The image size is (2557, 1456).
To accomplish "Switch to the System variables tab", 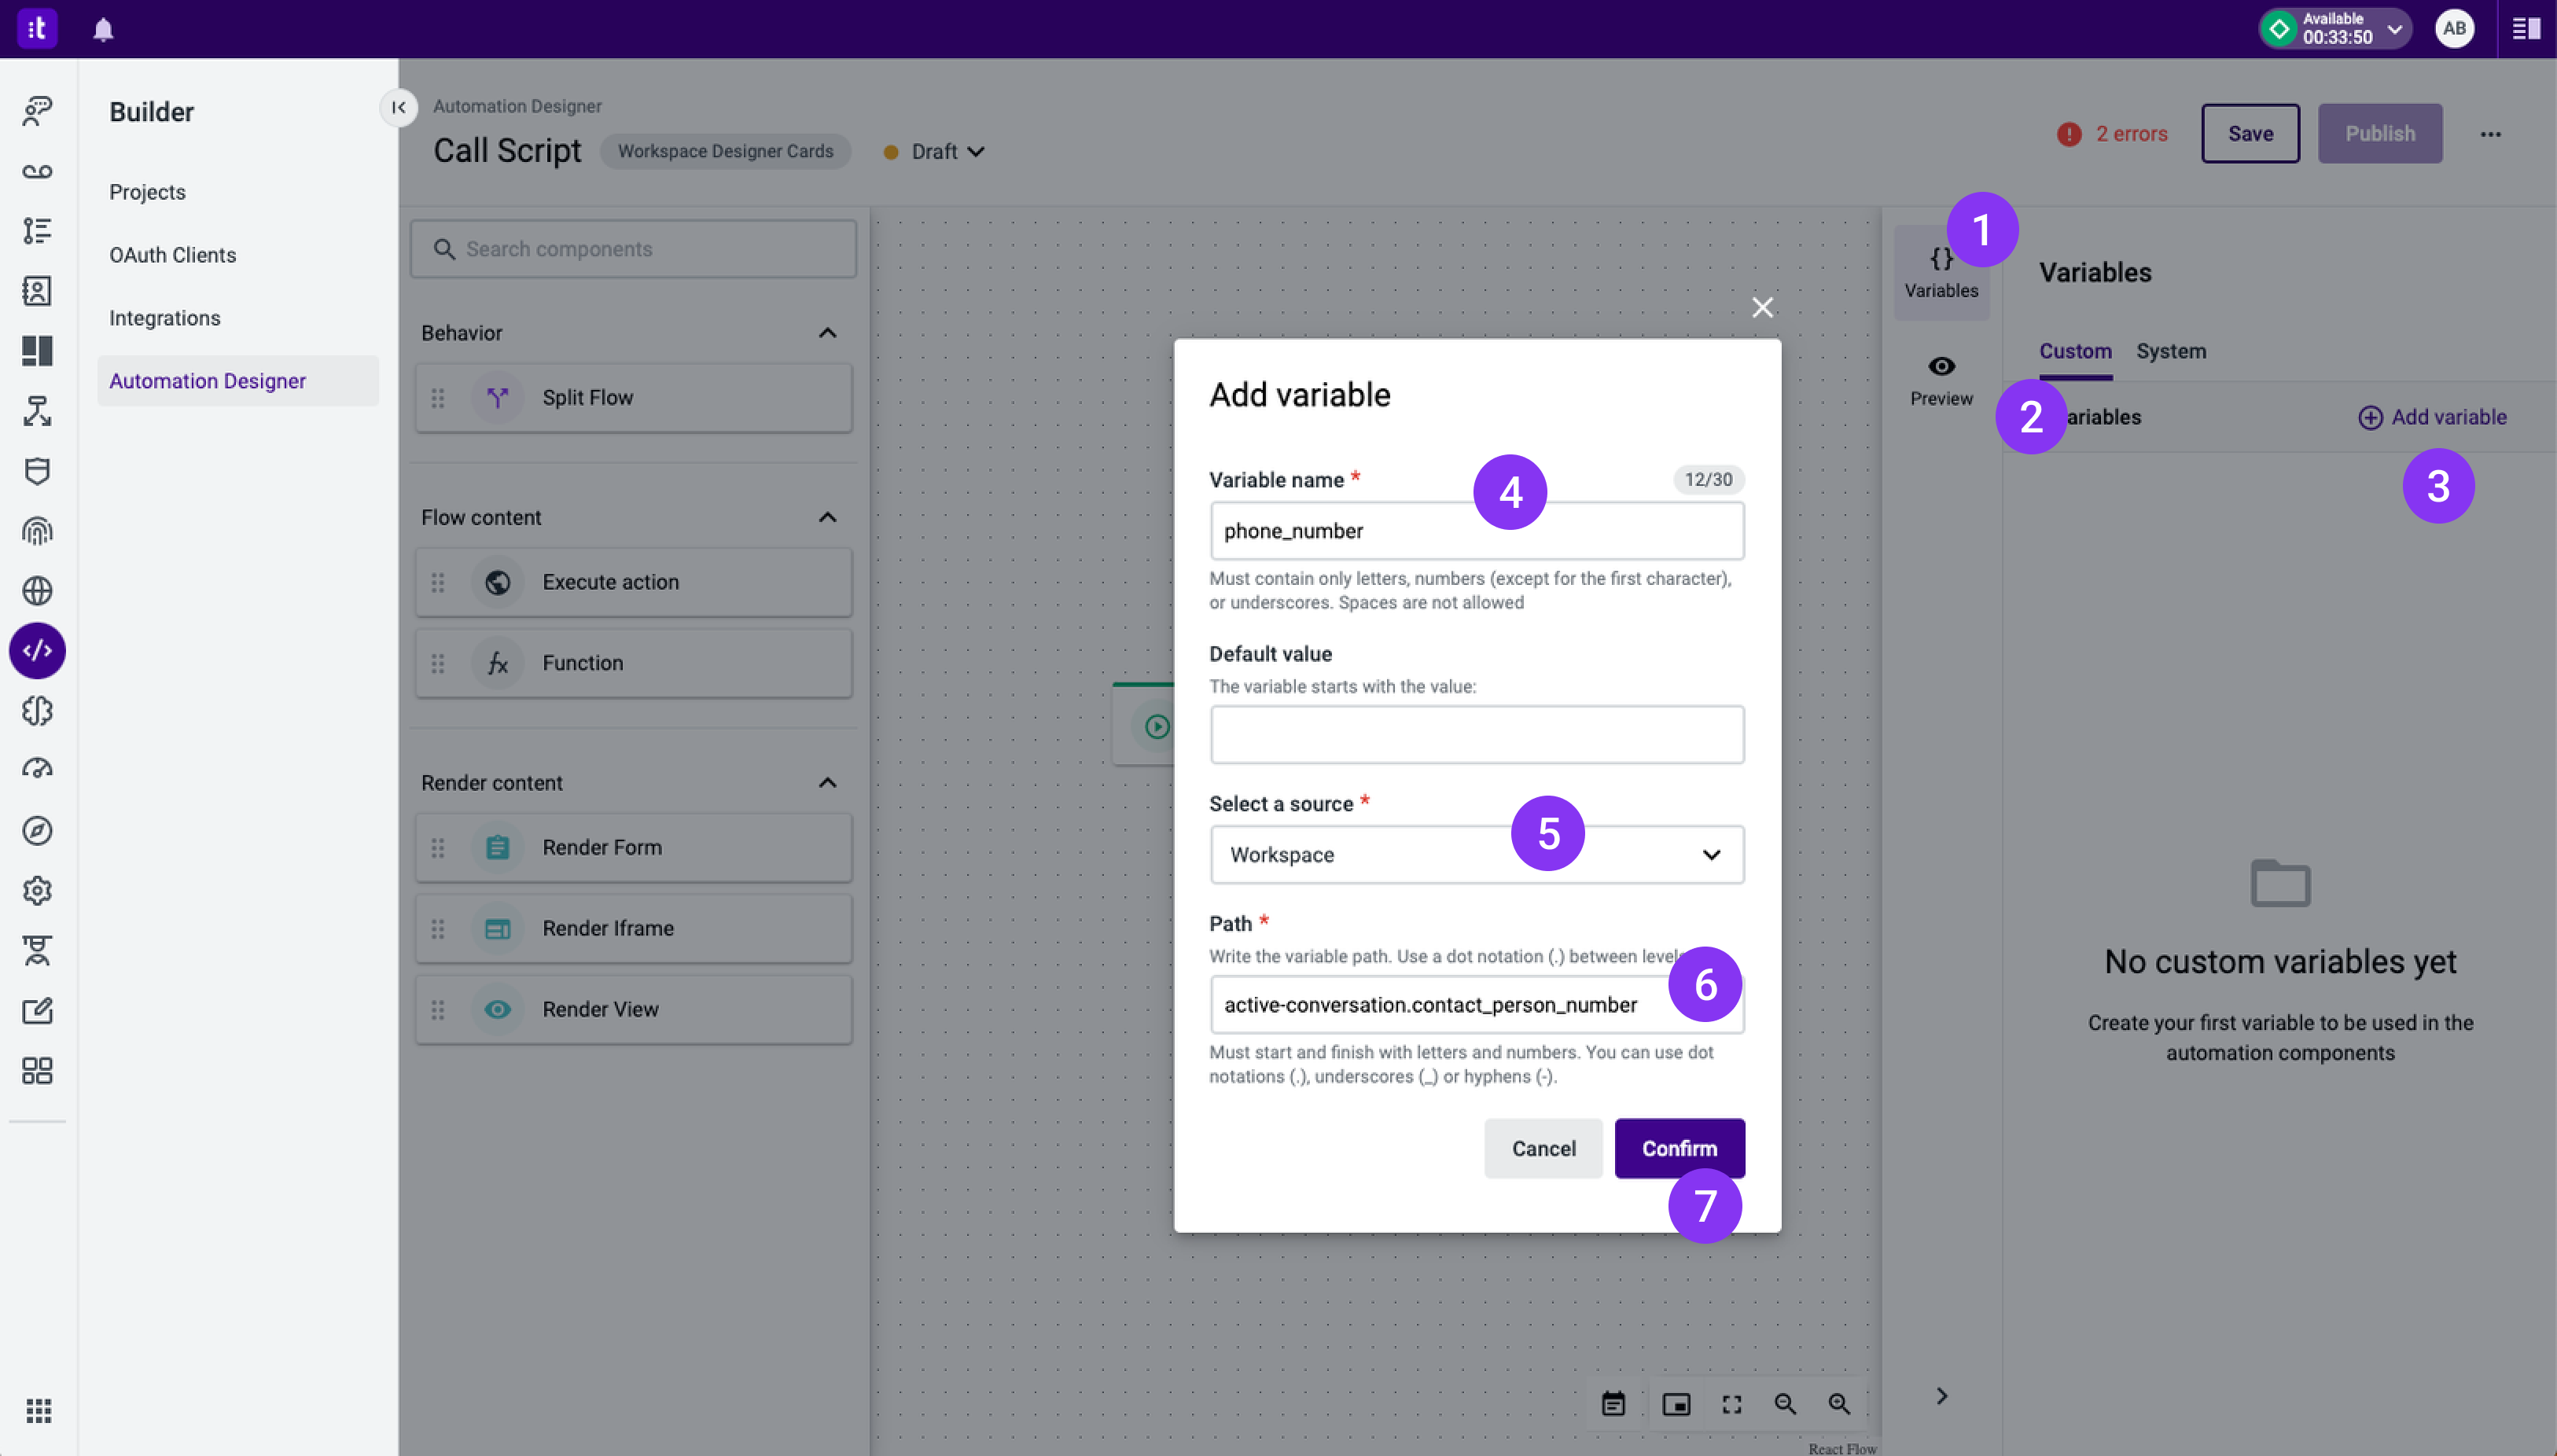I will (x=2171, y=351).
